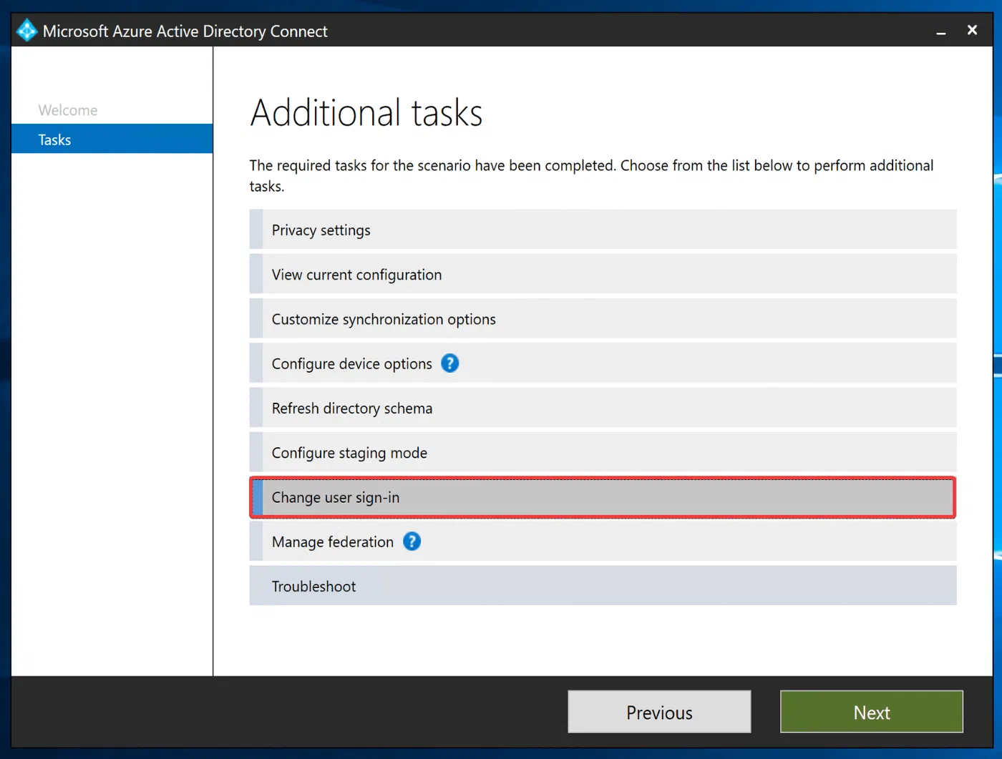The width and height of the screenshot is (1002, 759).
Task: Select Customize synchronization options task
Action: (603, 318)
